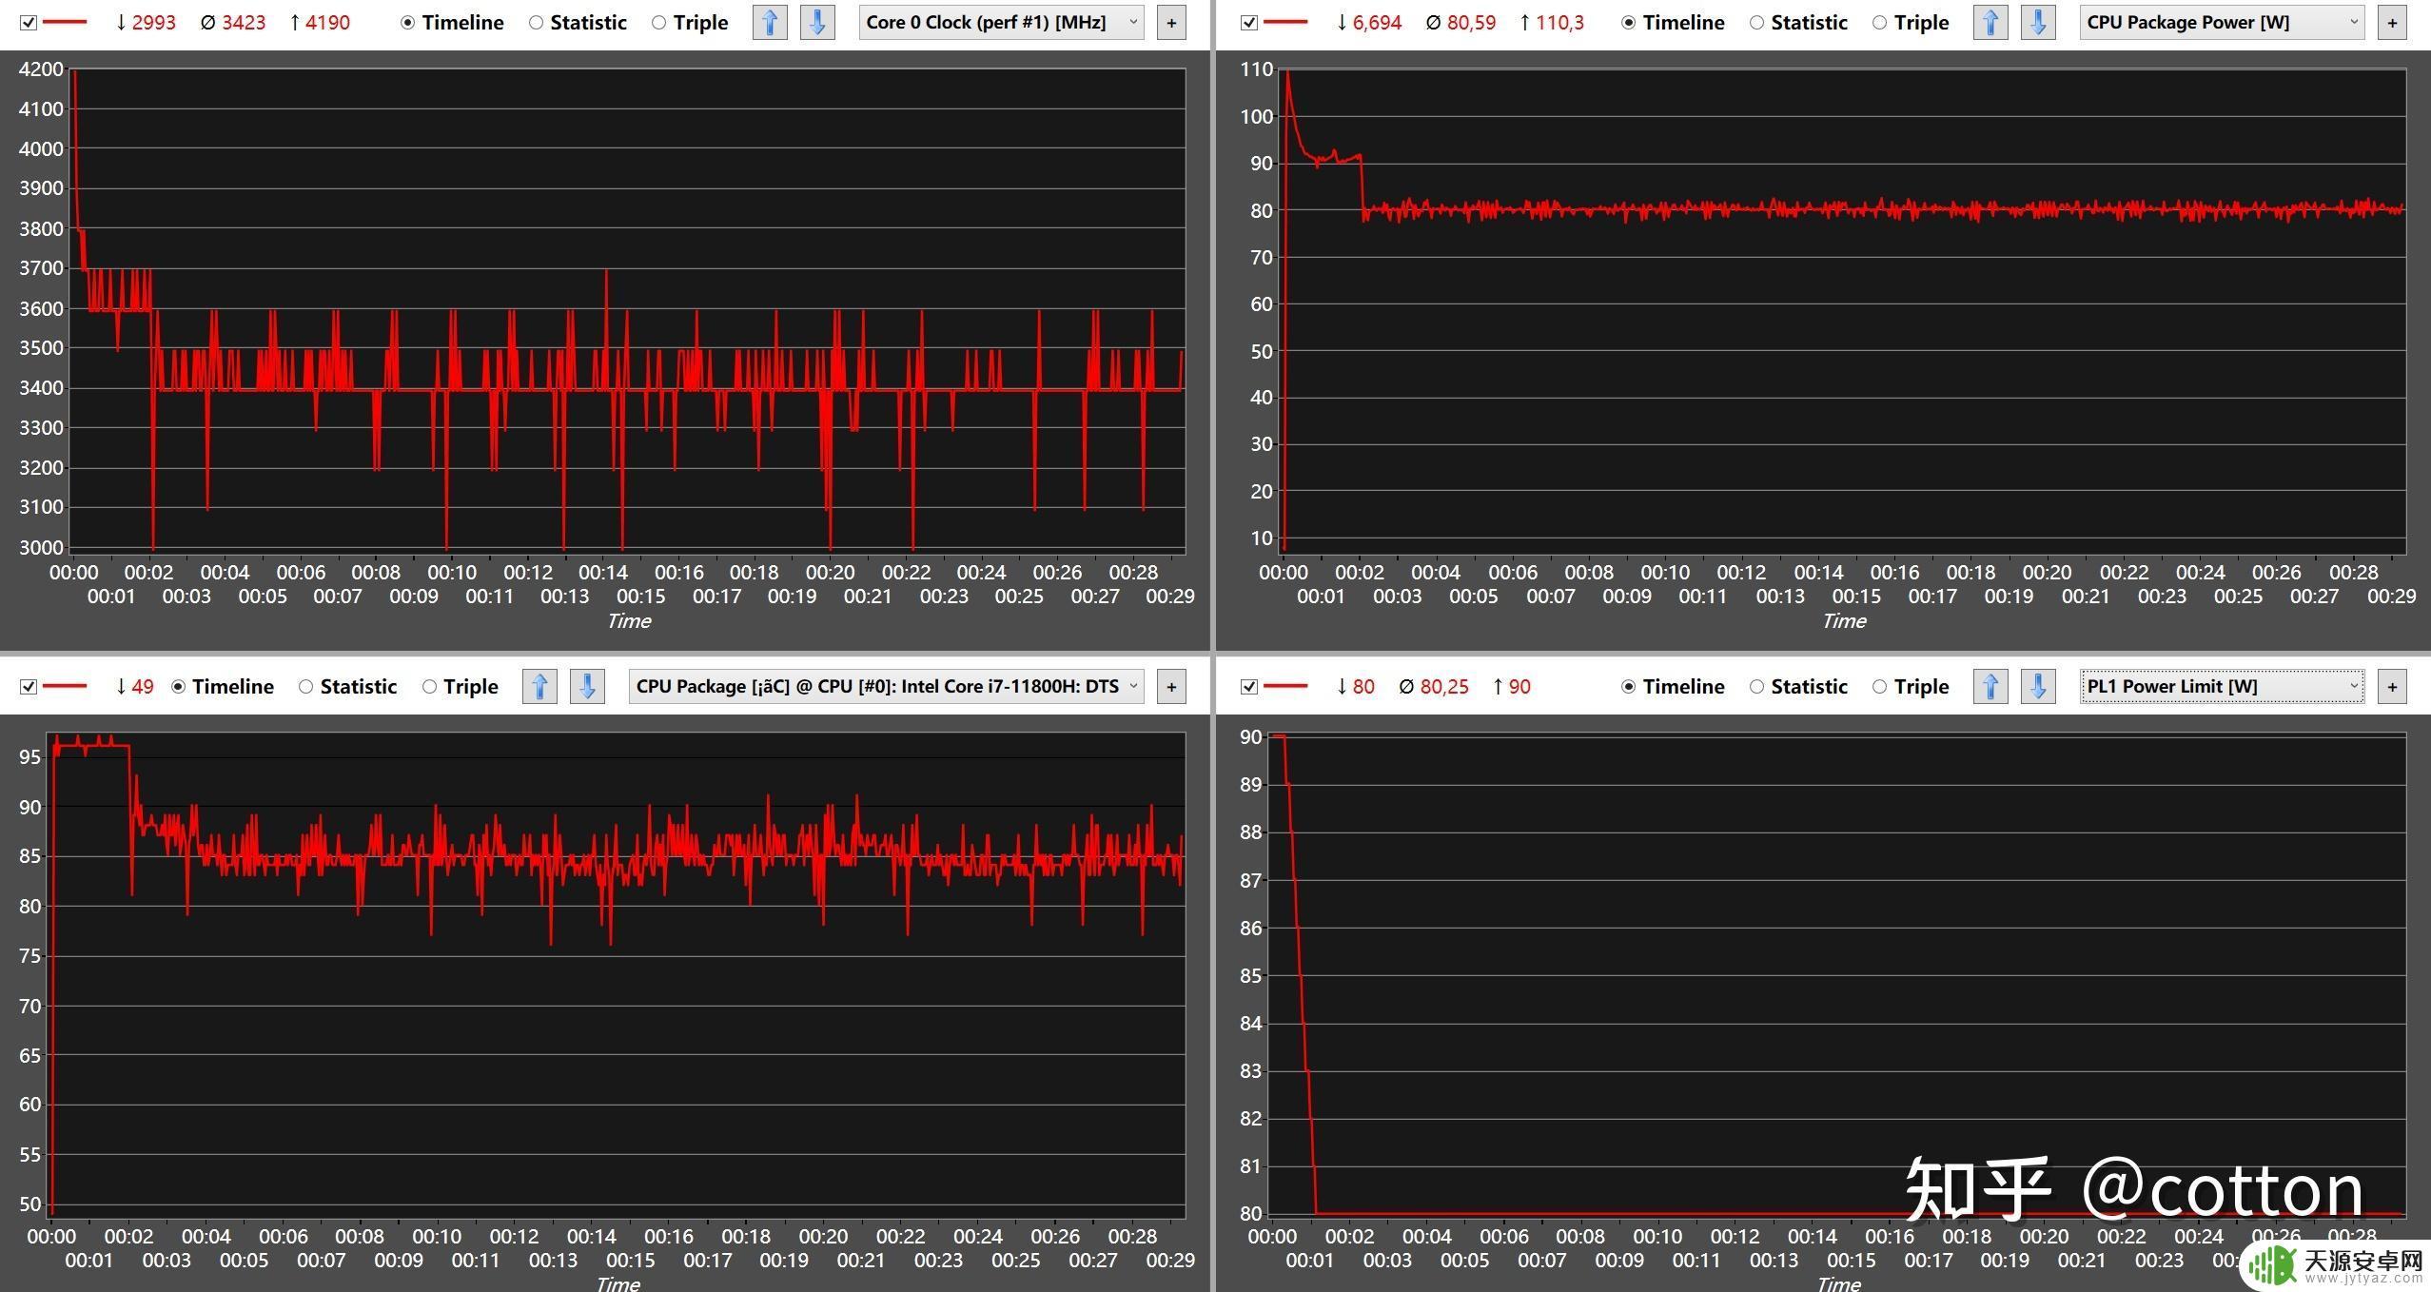This screenshot has width=2431, height=1292.
Task: Click up arrow in Core 0 Clock panel
Action: (x=770, y=22)
